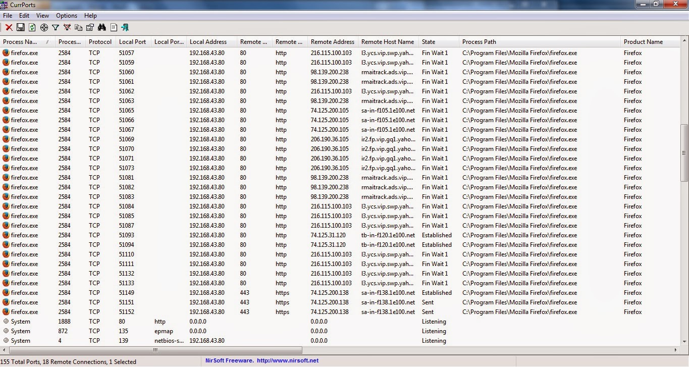The height and width of the screenshot is (367, 689).
Task: Click 'epmap' local port name cell
Action: (x=163, y=331)
